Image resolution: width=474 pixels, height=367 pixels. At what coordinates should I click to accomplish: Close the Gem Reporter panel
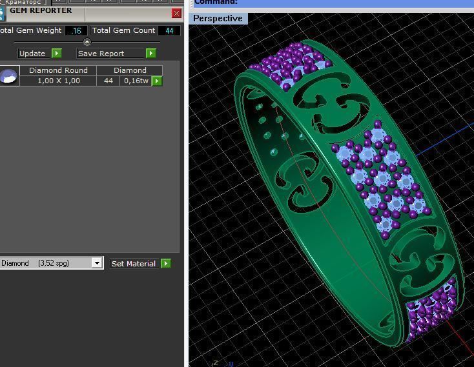click(176, 14)
